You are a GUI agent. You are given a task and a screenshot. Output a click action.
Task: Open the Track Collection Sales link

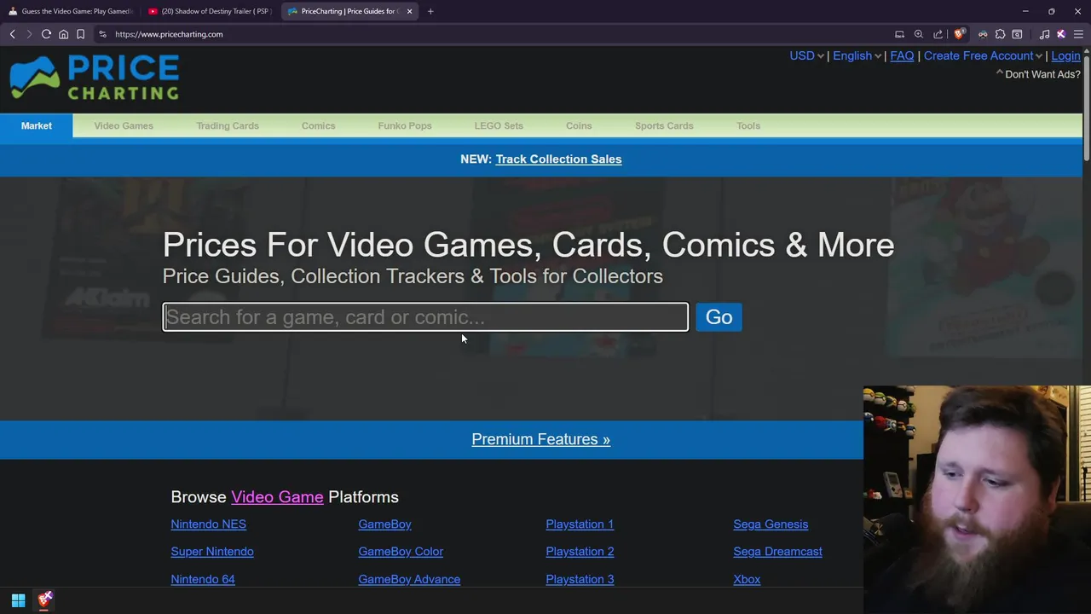click(558, 159)
